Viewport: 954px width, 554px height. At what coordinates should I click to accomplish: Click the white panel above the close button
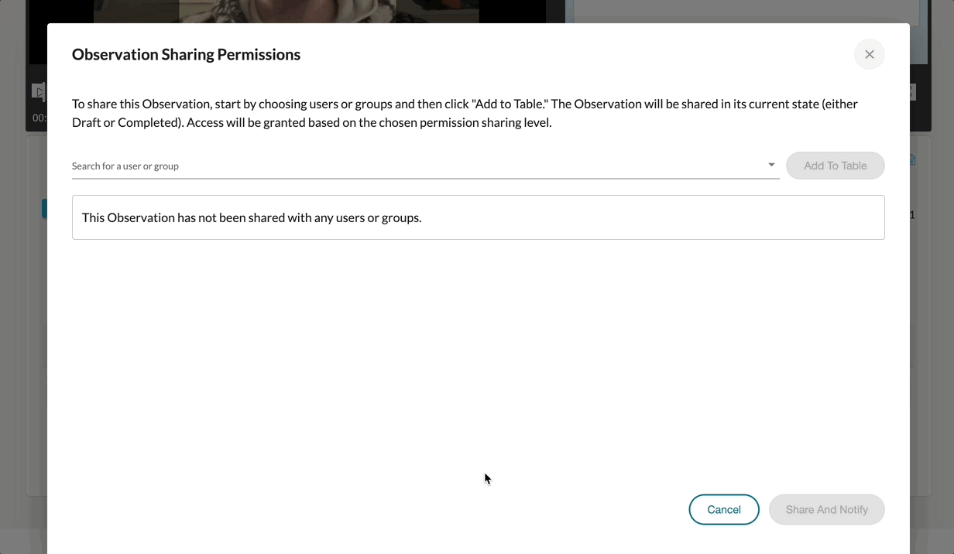click(x=743, y=11)
